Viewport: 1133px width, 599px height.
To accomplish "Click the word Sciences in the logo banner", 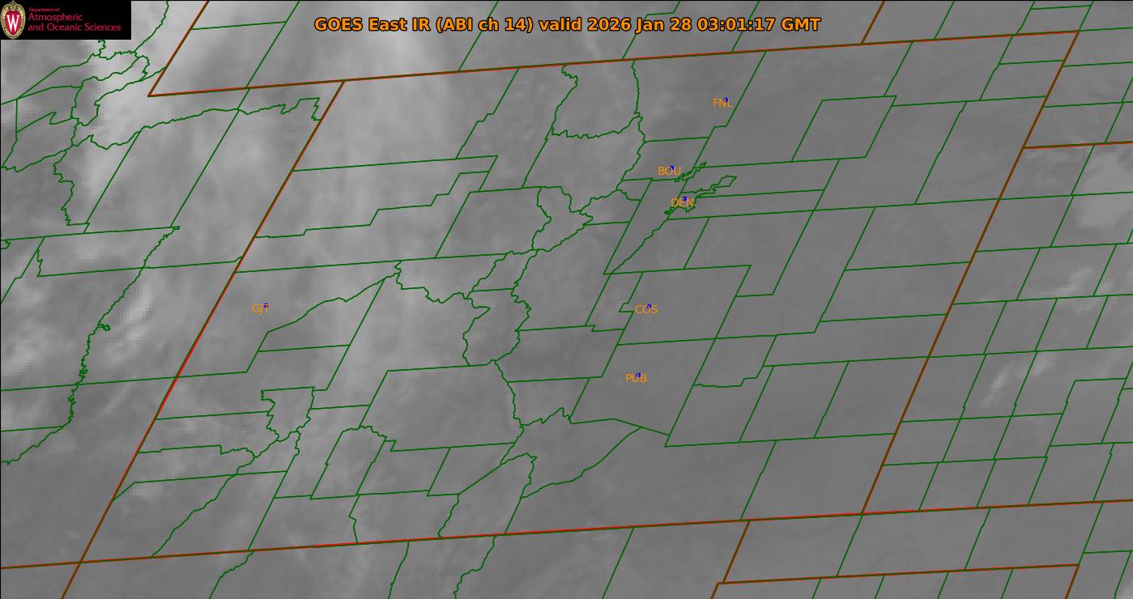I will [x=100, y=28].
